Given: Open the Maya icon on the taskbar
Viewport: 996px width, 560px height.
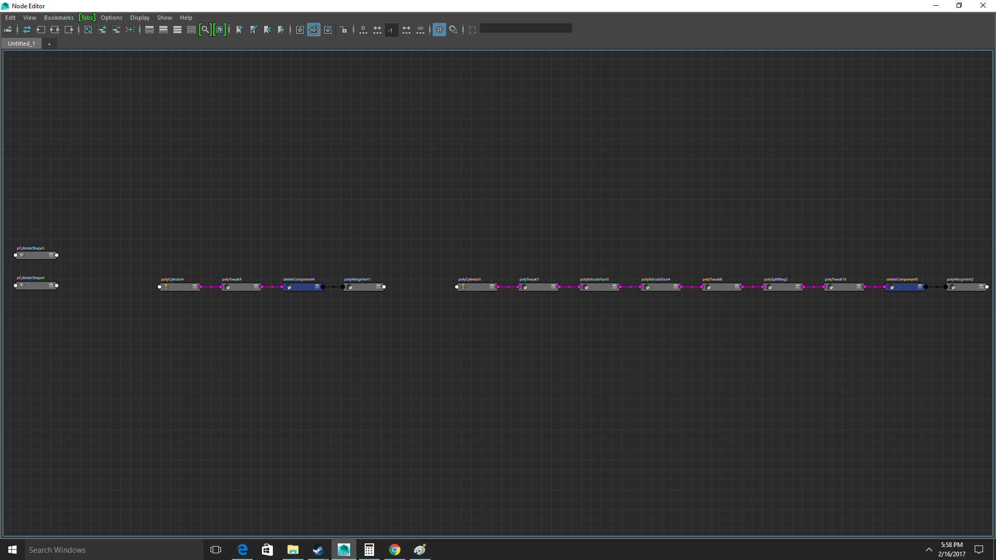Looking at the screenshot, I should tap(344, 549).
